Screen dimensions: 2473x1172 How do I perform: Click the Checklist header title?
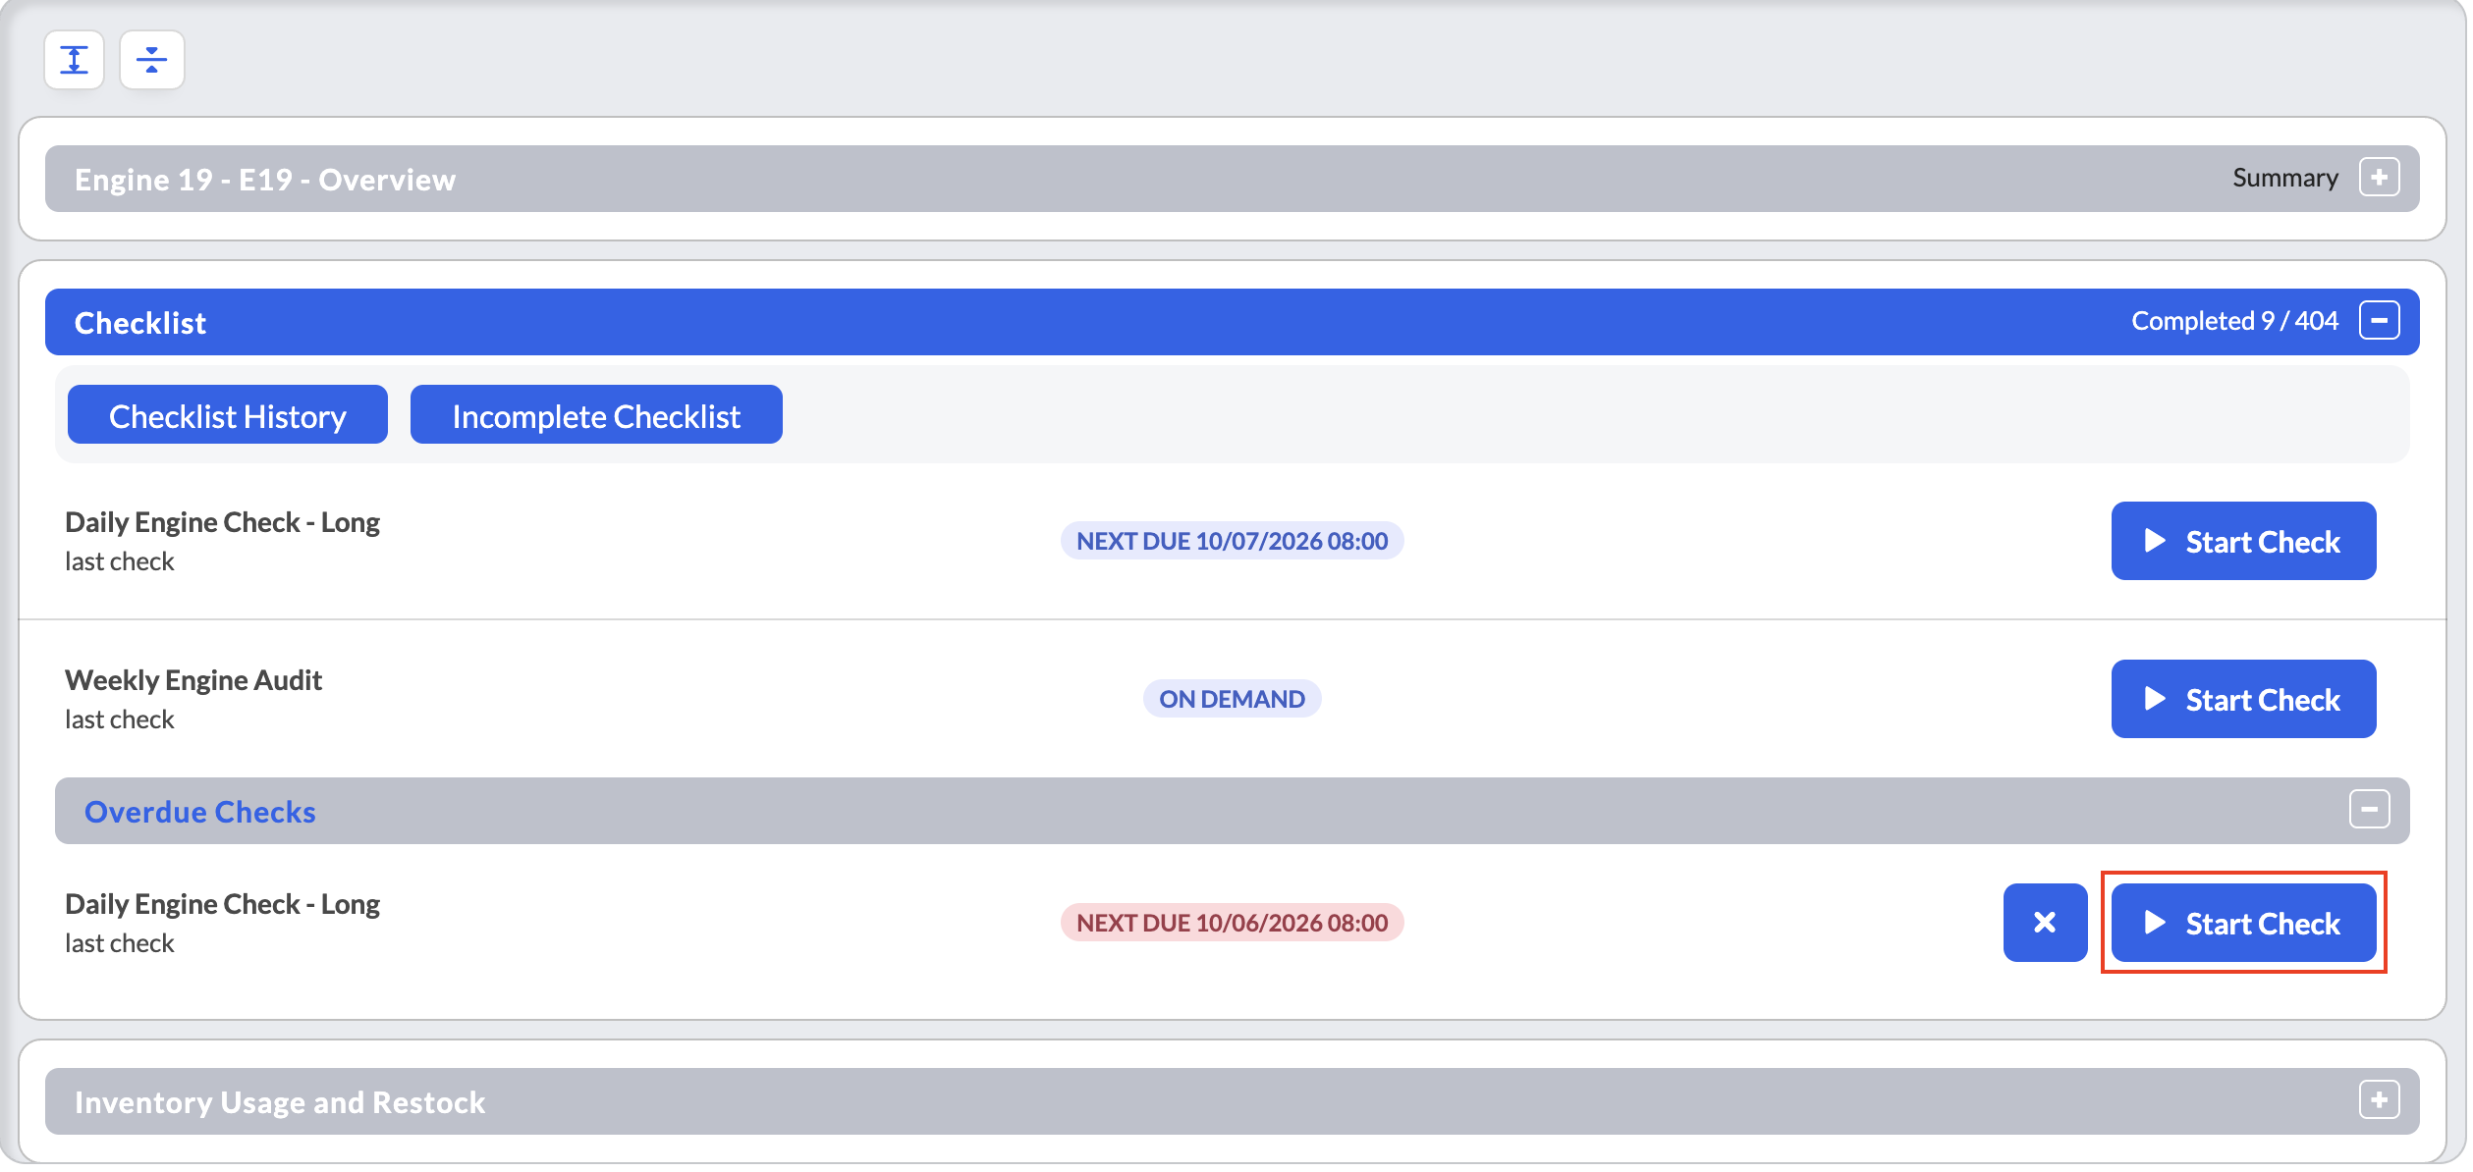[x=140, y=324]
